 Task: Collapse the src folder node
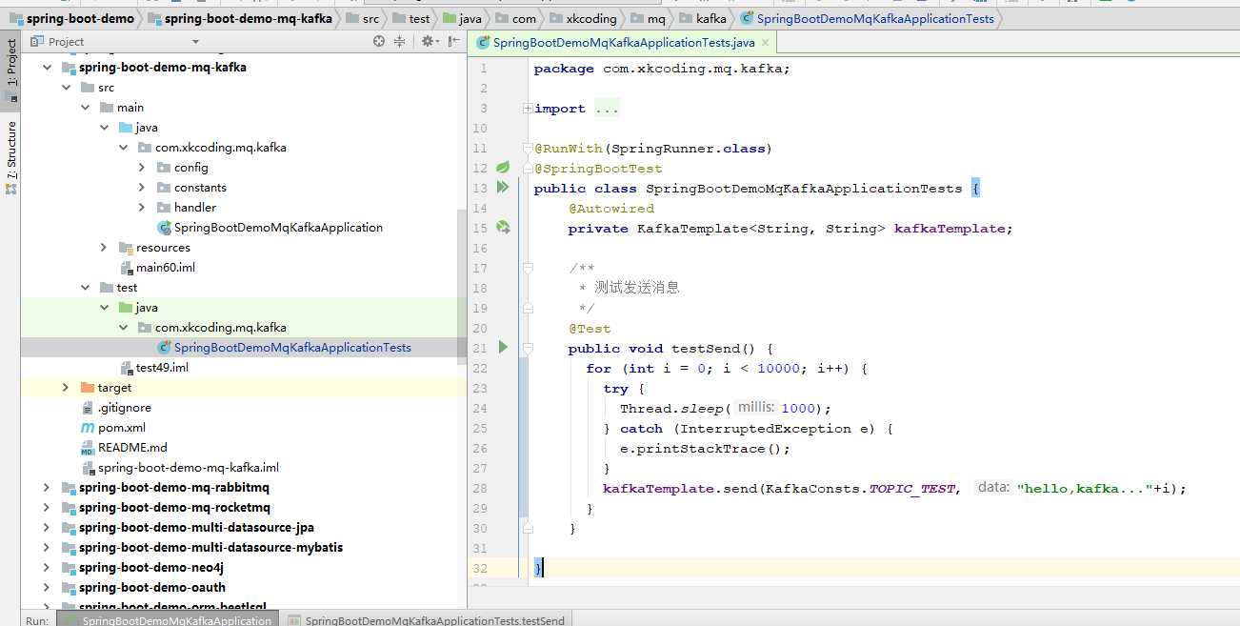[66, 88]
